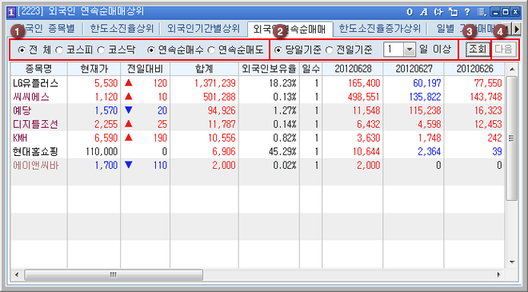The image size is (528, 292).
Task: Open help with the question mark icon
Action: (467, 12)
